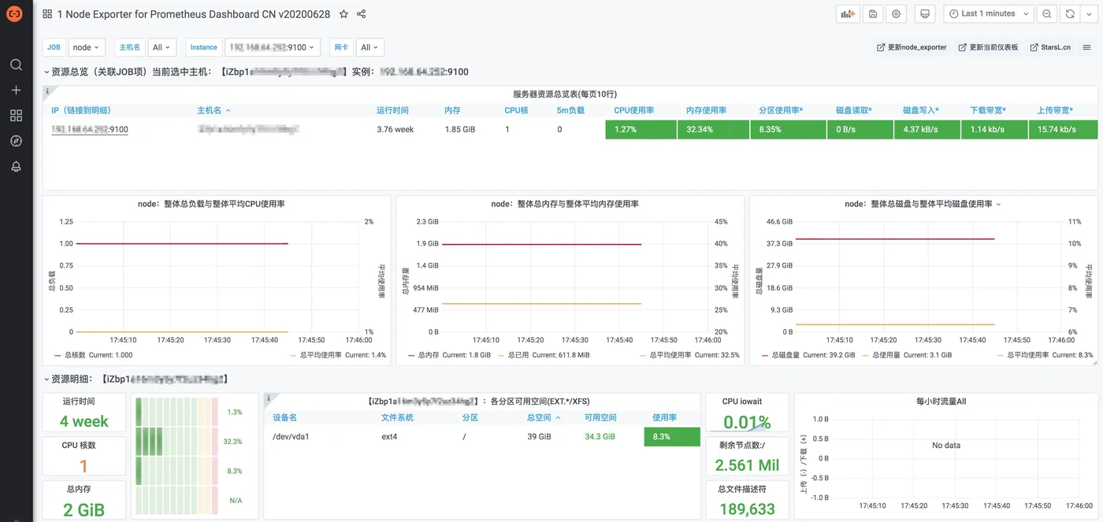Open dashboard settings gear icon
Image resolution: width=1103 pixels, height=522 pixels.
896,13
